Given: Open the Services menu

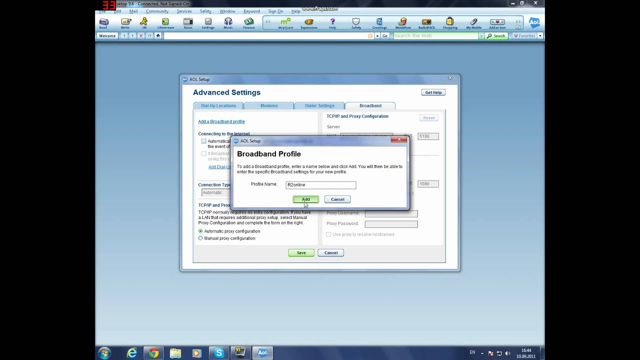Looking at the screenshot, I should click(x=184, y=11).
